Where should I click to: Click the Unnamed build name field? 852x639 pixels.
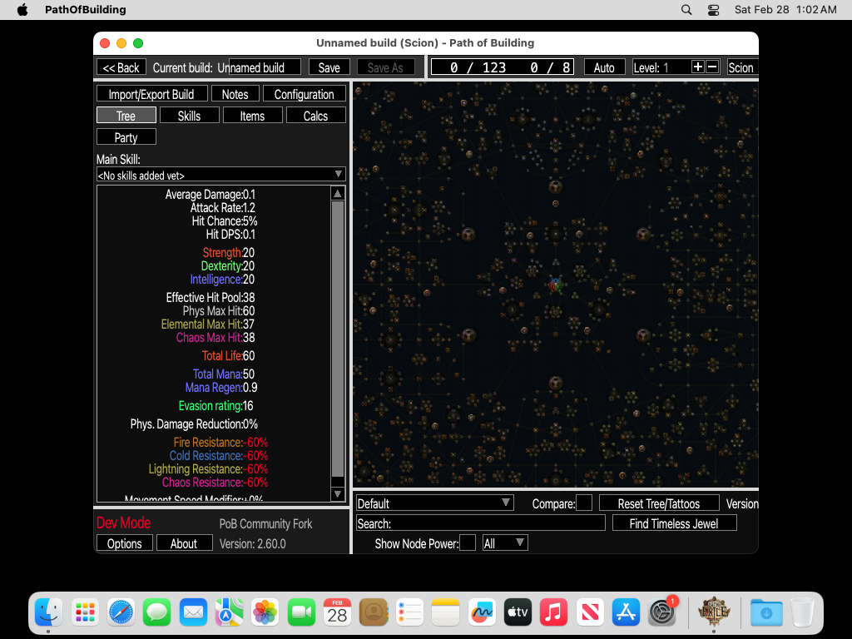click(x=265, y=67)
